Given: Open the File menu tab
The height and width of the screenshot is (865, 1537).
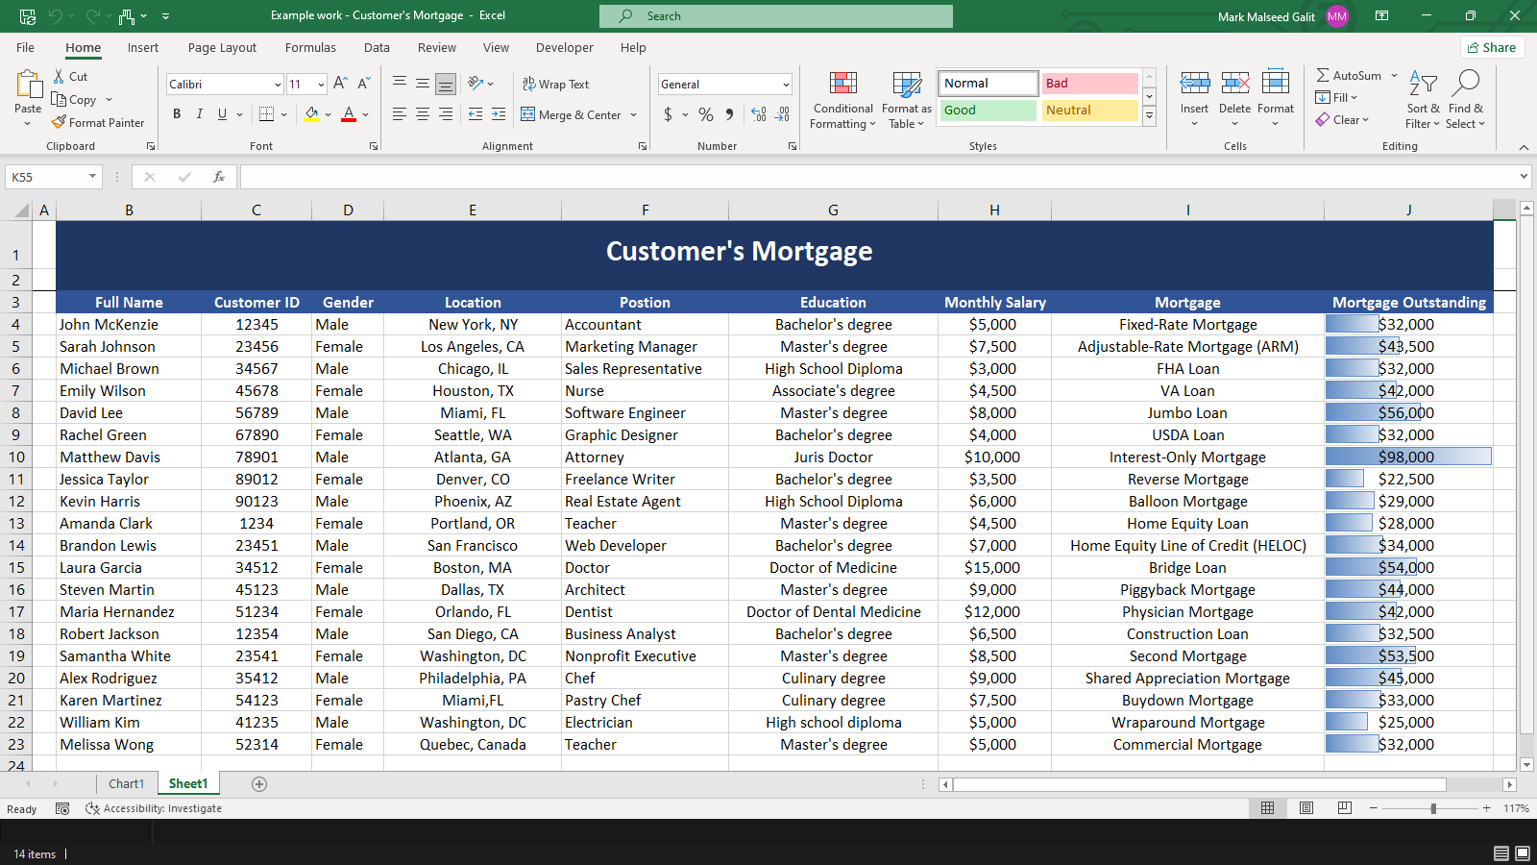Looking at the screenshot, I should pos(26,48).
